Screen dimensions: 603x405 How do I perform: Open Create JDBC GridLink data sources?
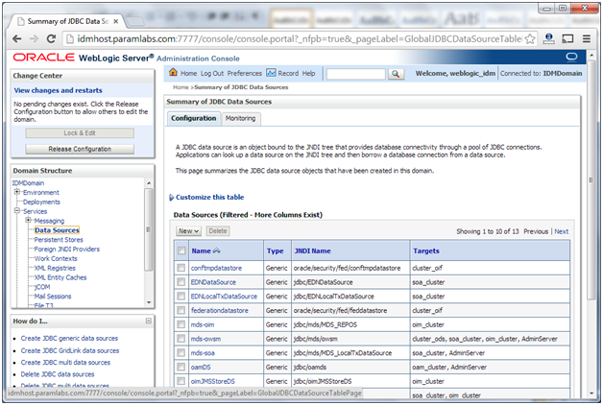70,350
